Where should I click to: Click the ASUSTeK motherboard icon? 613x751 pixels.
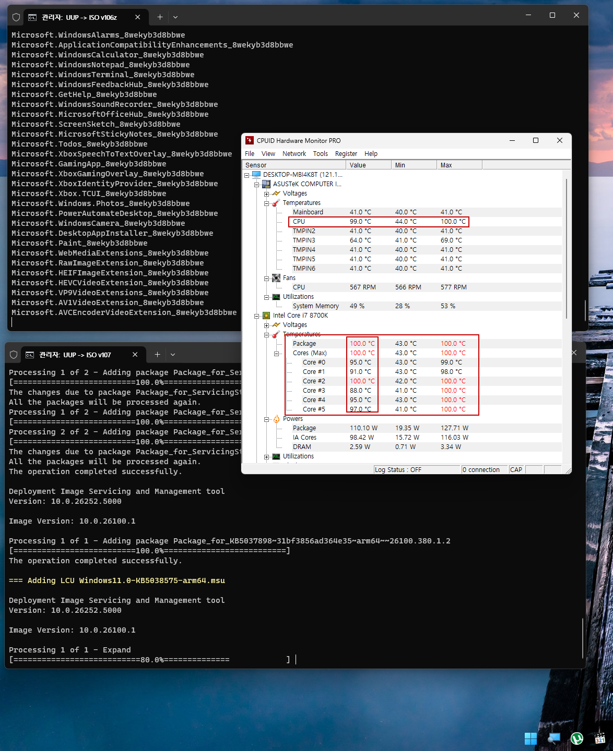pyautogui.click(x=266, y=184)
